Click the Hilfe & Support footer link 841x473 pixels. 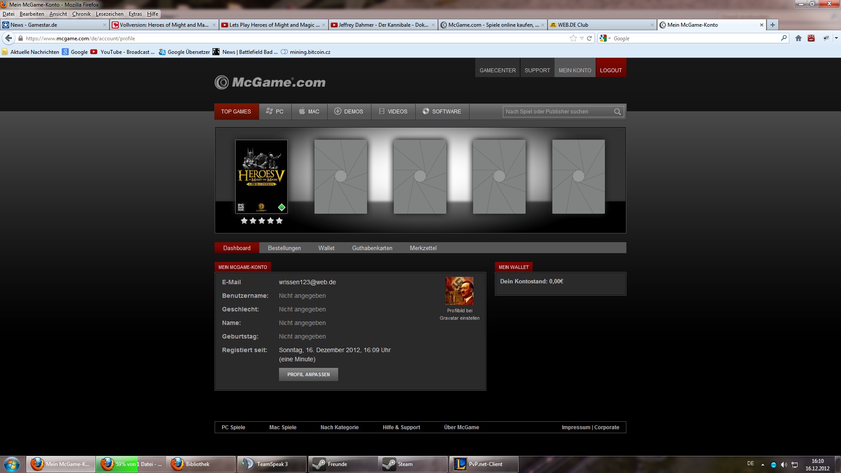401,427
